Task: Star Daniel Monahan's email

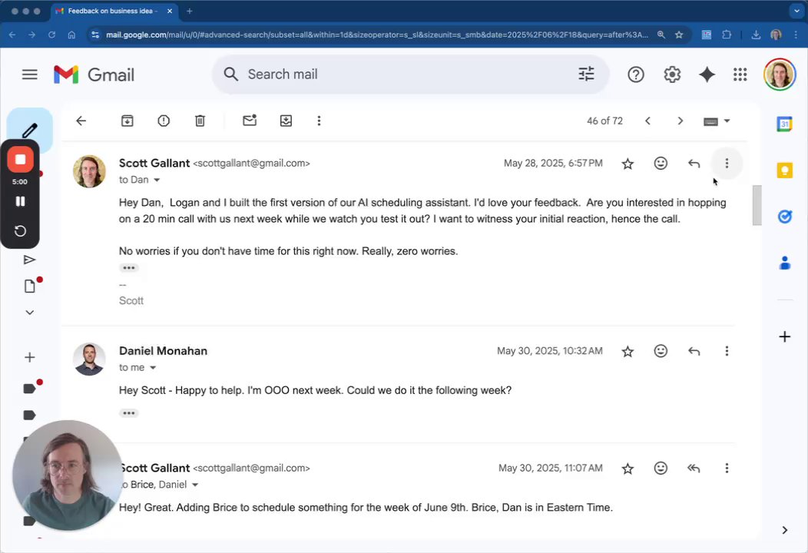Action: [628, 351]
